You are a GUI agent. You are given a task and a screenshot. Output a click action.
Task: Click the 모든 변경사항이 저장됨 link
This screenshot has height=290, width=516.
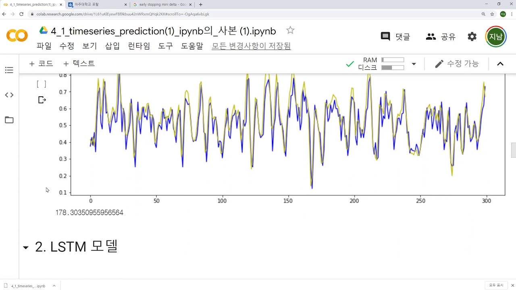[x=251, y=46]
